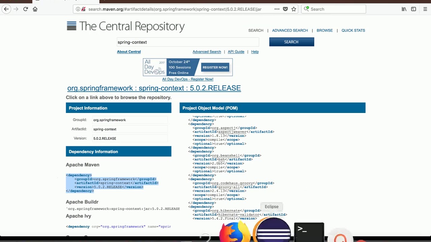The image size is (431, 242).
Task: Click the Apache Ivy heading
Action: point(78,216)
